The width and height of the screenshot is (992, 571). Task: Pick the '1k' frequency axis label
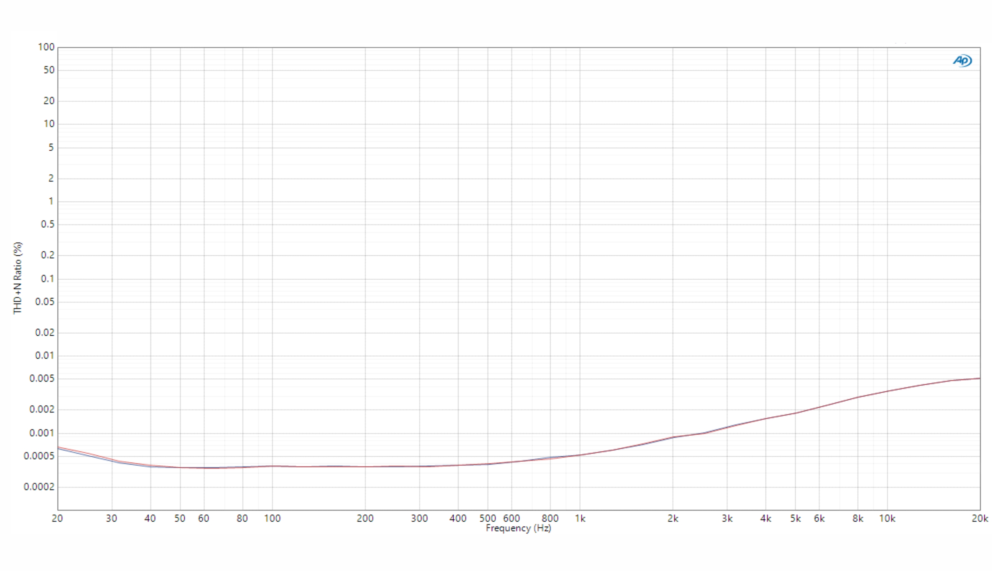580,518
